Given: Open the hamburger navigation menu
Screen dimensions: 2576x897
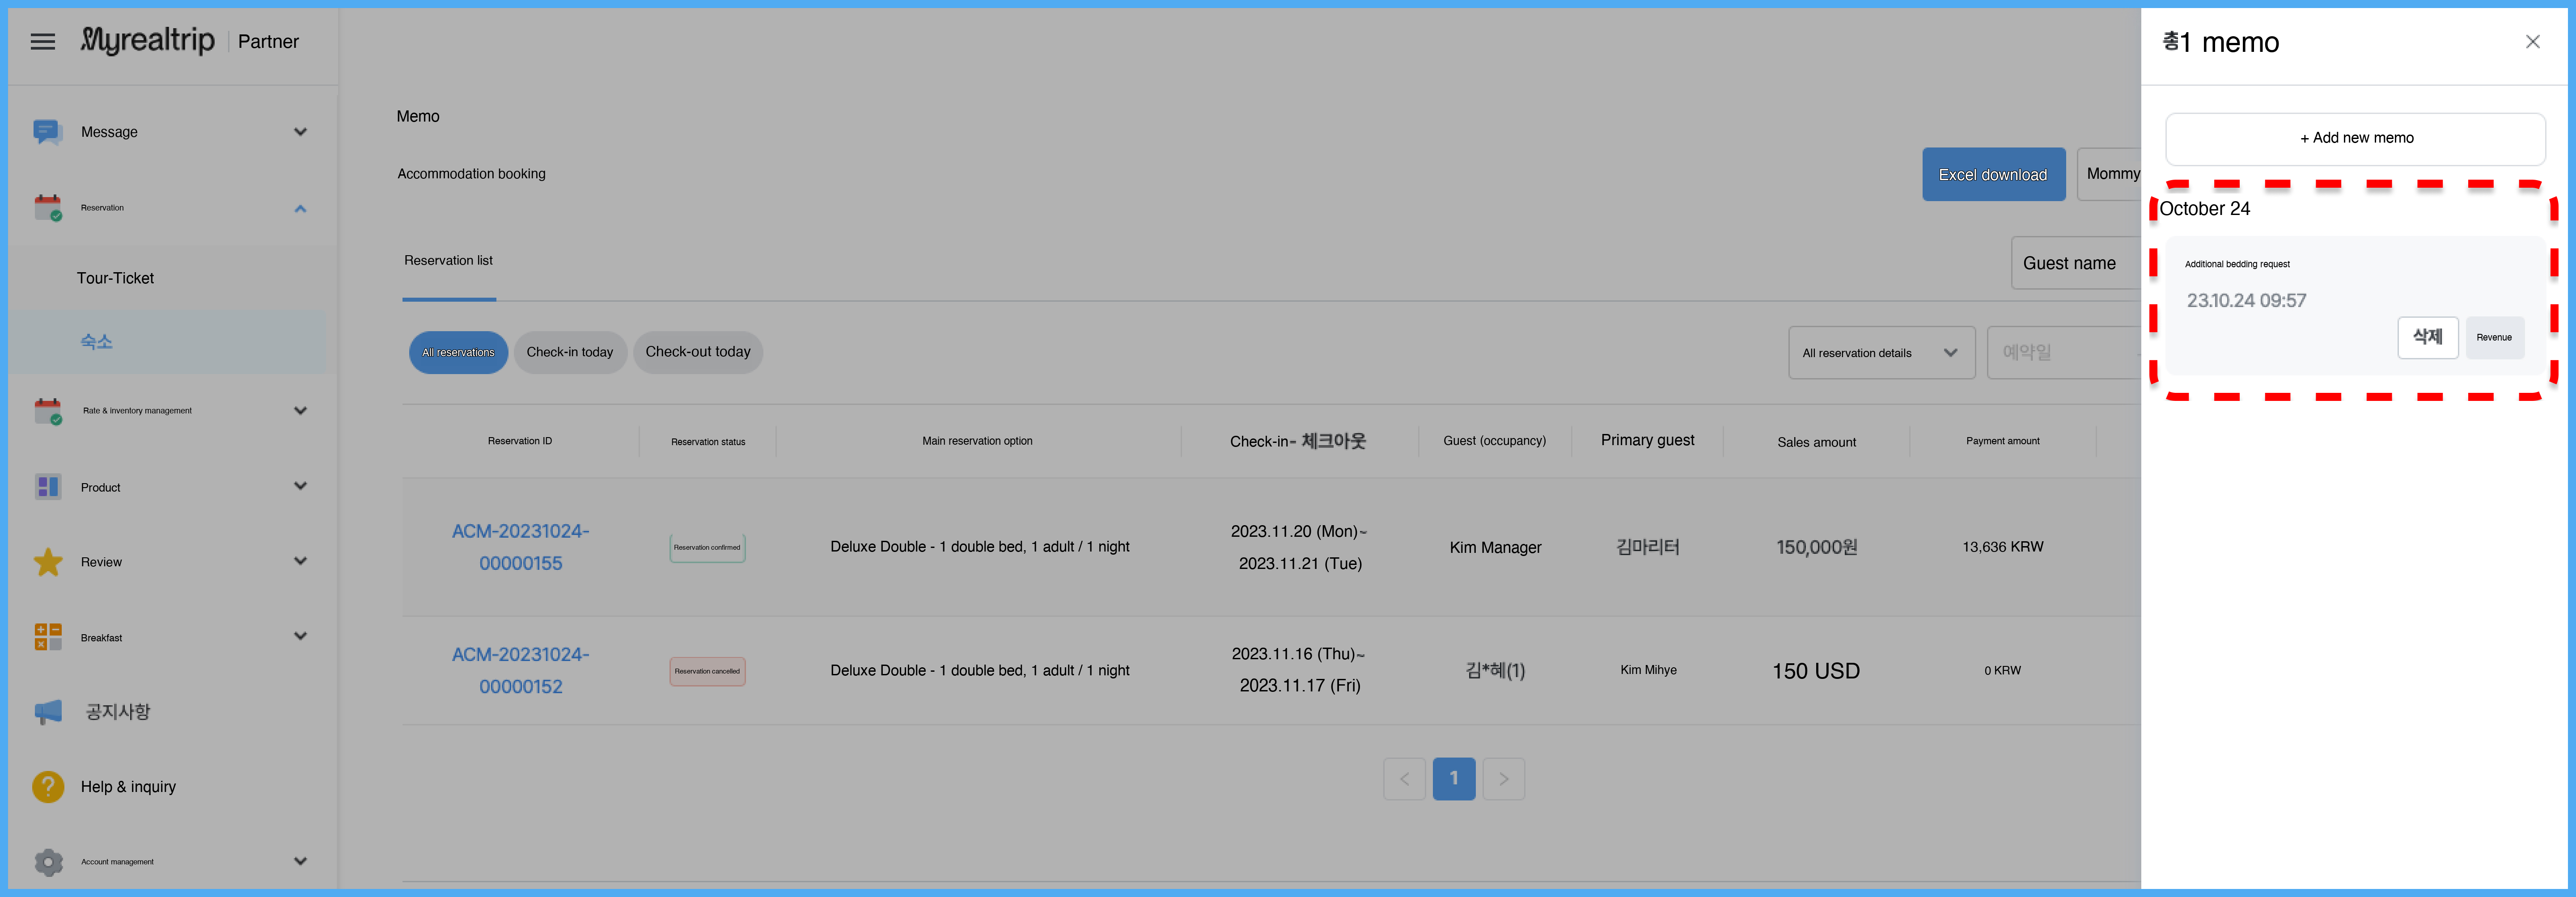Looking at the screenshot, I should pyautogui.click(x=42, y=41).
